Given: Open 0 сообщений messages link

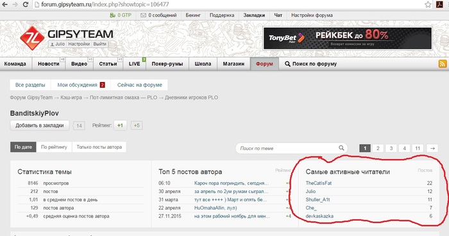Looking at the screenshot, I should pyautogui.click(x=158, y=15).
